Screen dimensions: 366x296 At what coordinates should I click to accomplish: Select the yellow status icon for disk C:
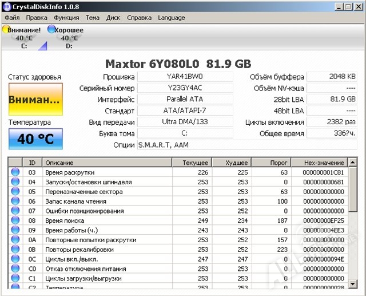6,29
